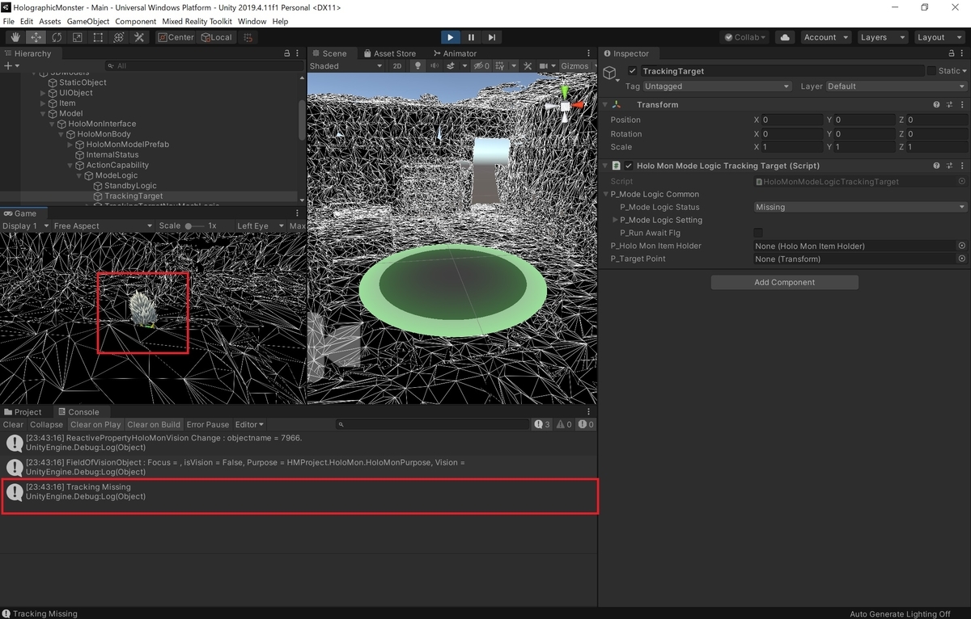Select the combined Transform tool

[x=118, y=37]
